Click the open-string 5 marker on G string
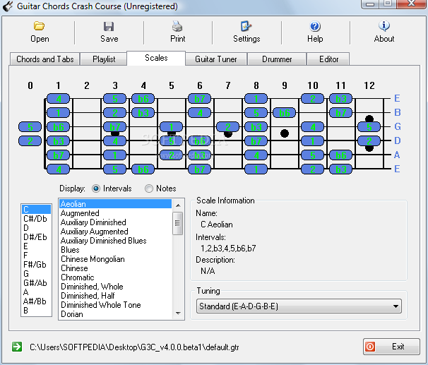This screenshot has width=428, height=365. click(x=30, y=127)
